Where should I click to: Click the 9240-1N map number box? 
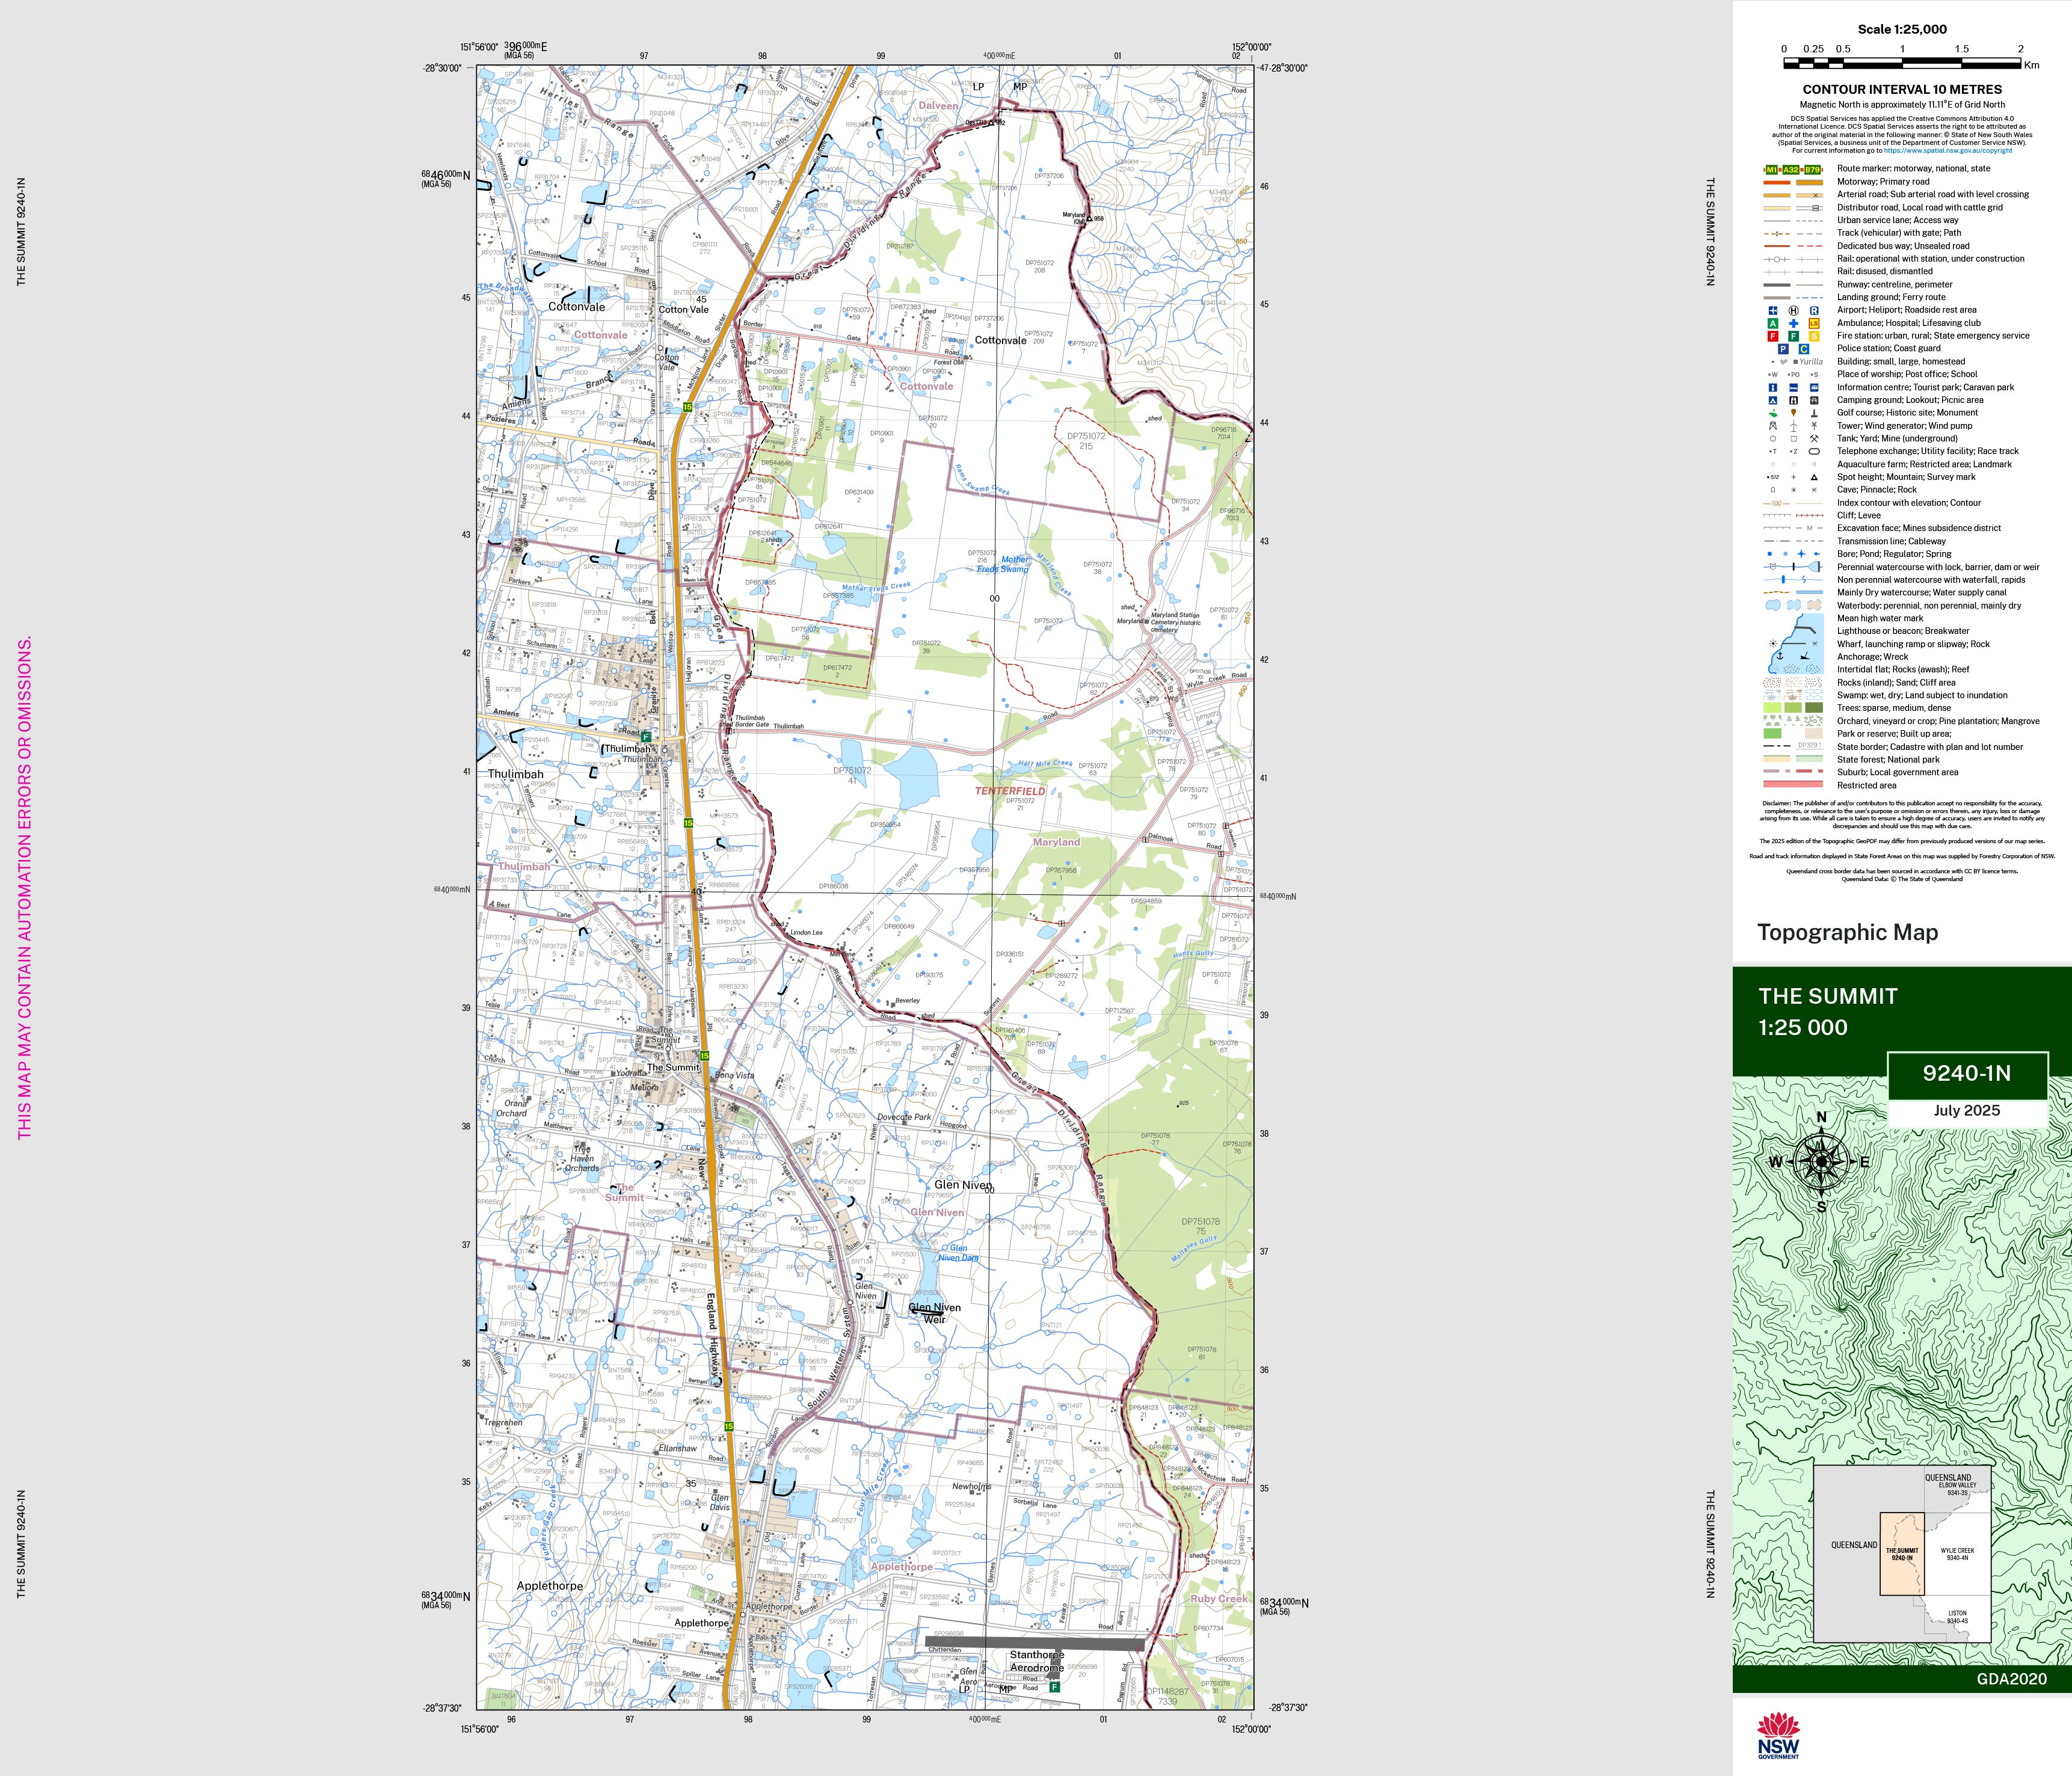click(x=1966, y=1074)
